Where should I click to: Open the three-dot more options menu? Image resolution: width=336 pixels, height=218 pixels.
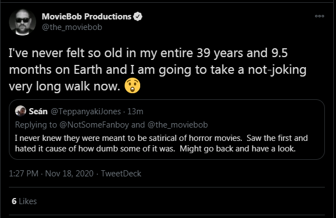(x=319, y=16)
